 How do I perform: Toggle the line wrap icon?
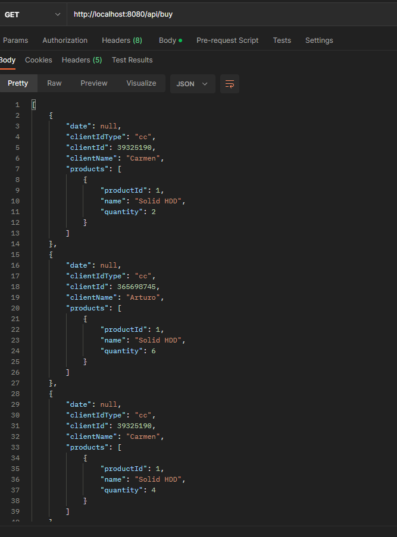(x=230, y=84)
